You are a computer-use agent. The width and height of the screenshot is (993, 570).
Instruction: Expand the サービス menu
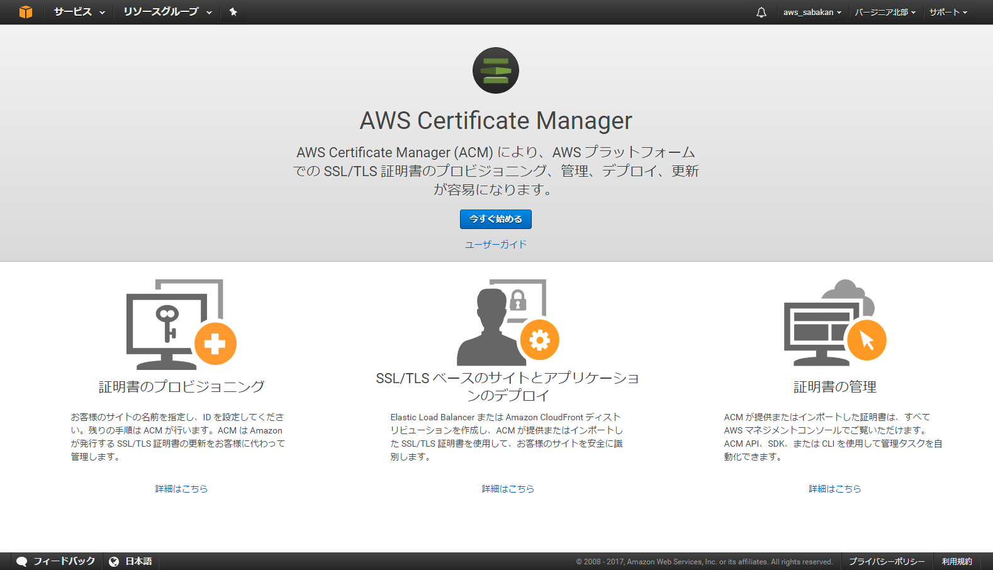click(79, 12)
